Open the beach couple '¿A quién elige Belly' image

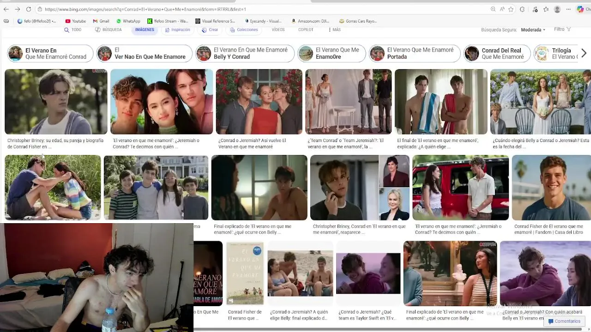(300, 273)
